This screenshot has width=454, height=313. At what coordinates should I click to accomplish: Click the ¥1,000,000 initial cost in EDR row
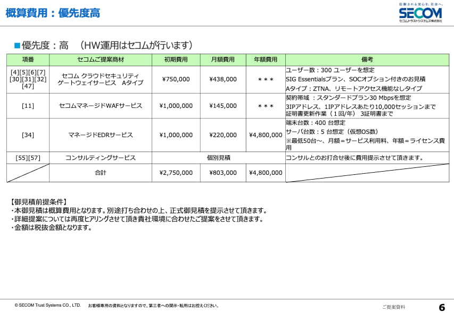(176, 135)
